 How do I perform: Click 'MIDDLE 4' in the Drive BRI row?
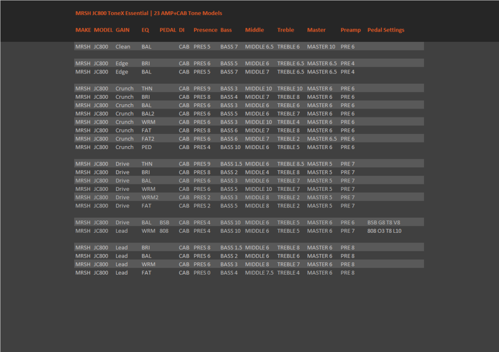[x=257, y=172]
